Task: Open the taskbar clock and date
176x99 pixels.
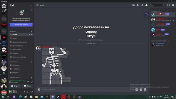Action: coord(166,97)
